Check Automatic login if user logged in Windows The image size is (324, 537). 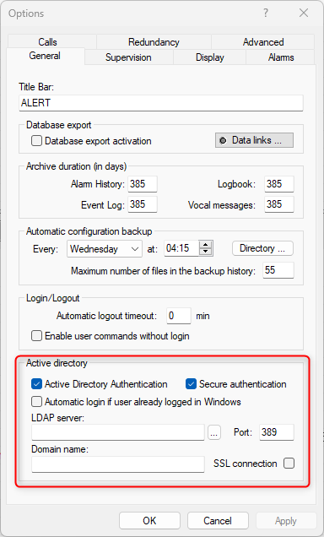pyautogui.click(x=36, y=401)
